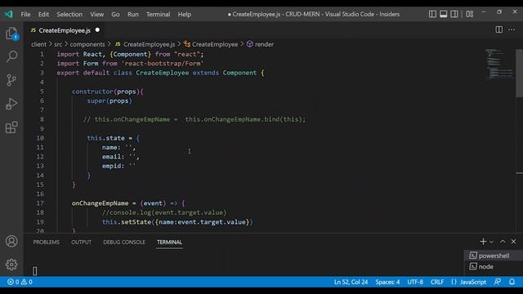Open the Terminal menu
Viewport: 523px width, 294px height.
(158, 15)
